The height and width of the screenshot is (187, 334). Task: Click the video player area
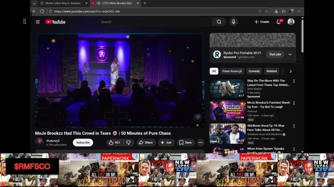[x=120, y=81]
